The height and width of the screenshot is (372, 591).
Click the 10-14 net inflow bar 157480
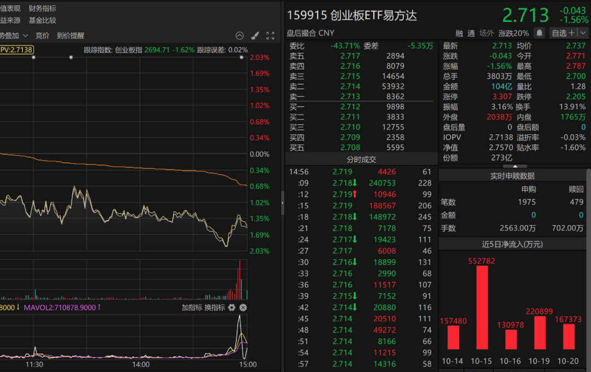[x=453, y=338]
